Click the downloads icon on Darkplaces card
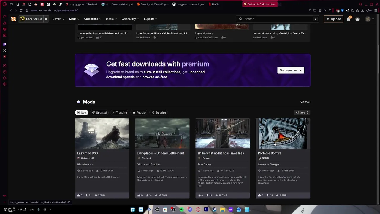The height and width of the screenshot is (214, 380). pos(147,195)
